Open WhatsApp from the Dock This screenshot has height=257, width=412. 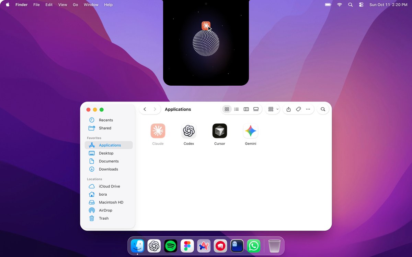(x=253, y=246)
